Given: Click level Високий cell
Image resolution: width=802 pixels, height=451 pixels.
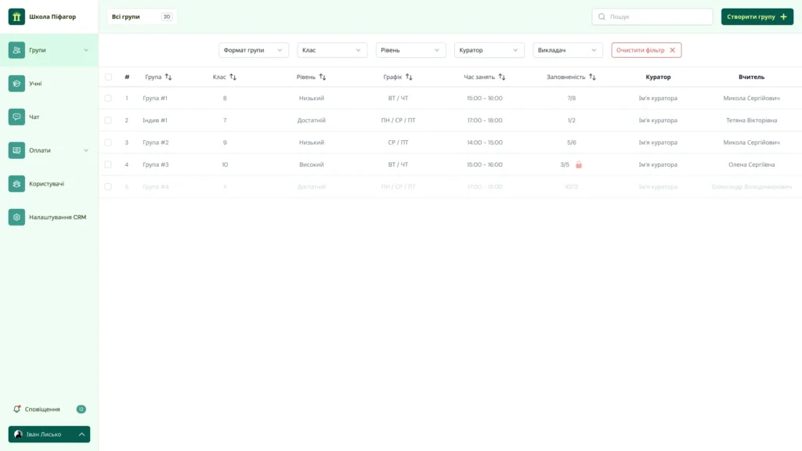Looking at the screenshot, I should point(312,164).
